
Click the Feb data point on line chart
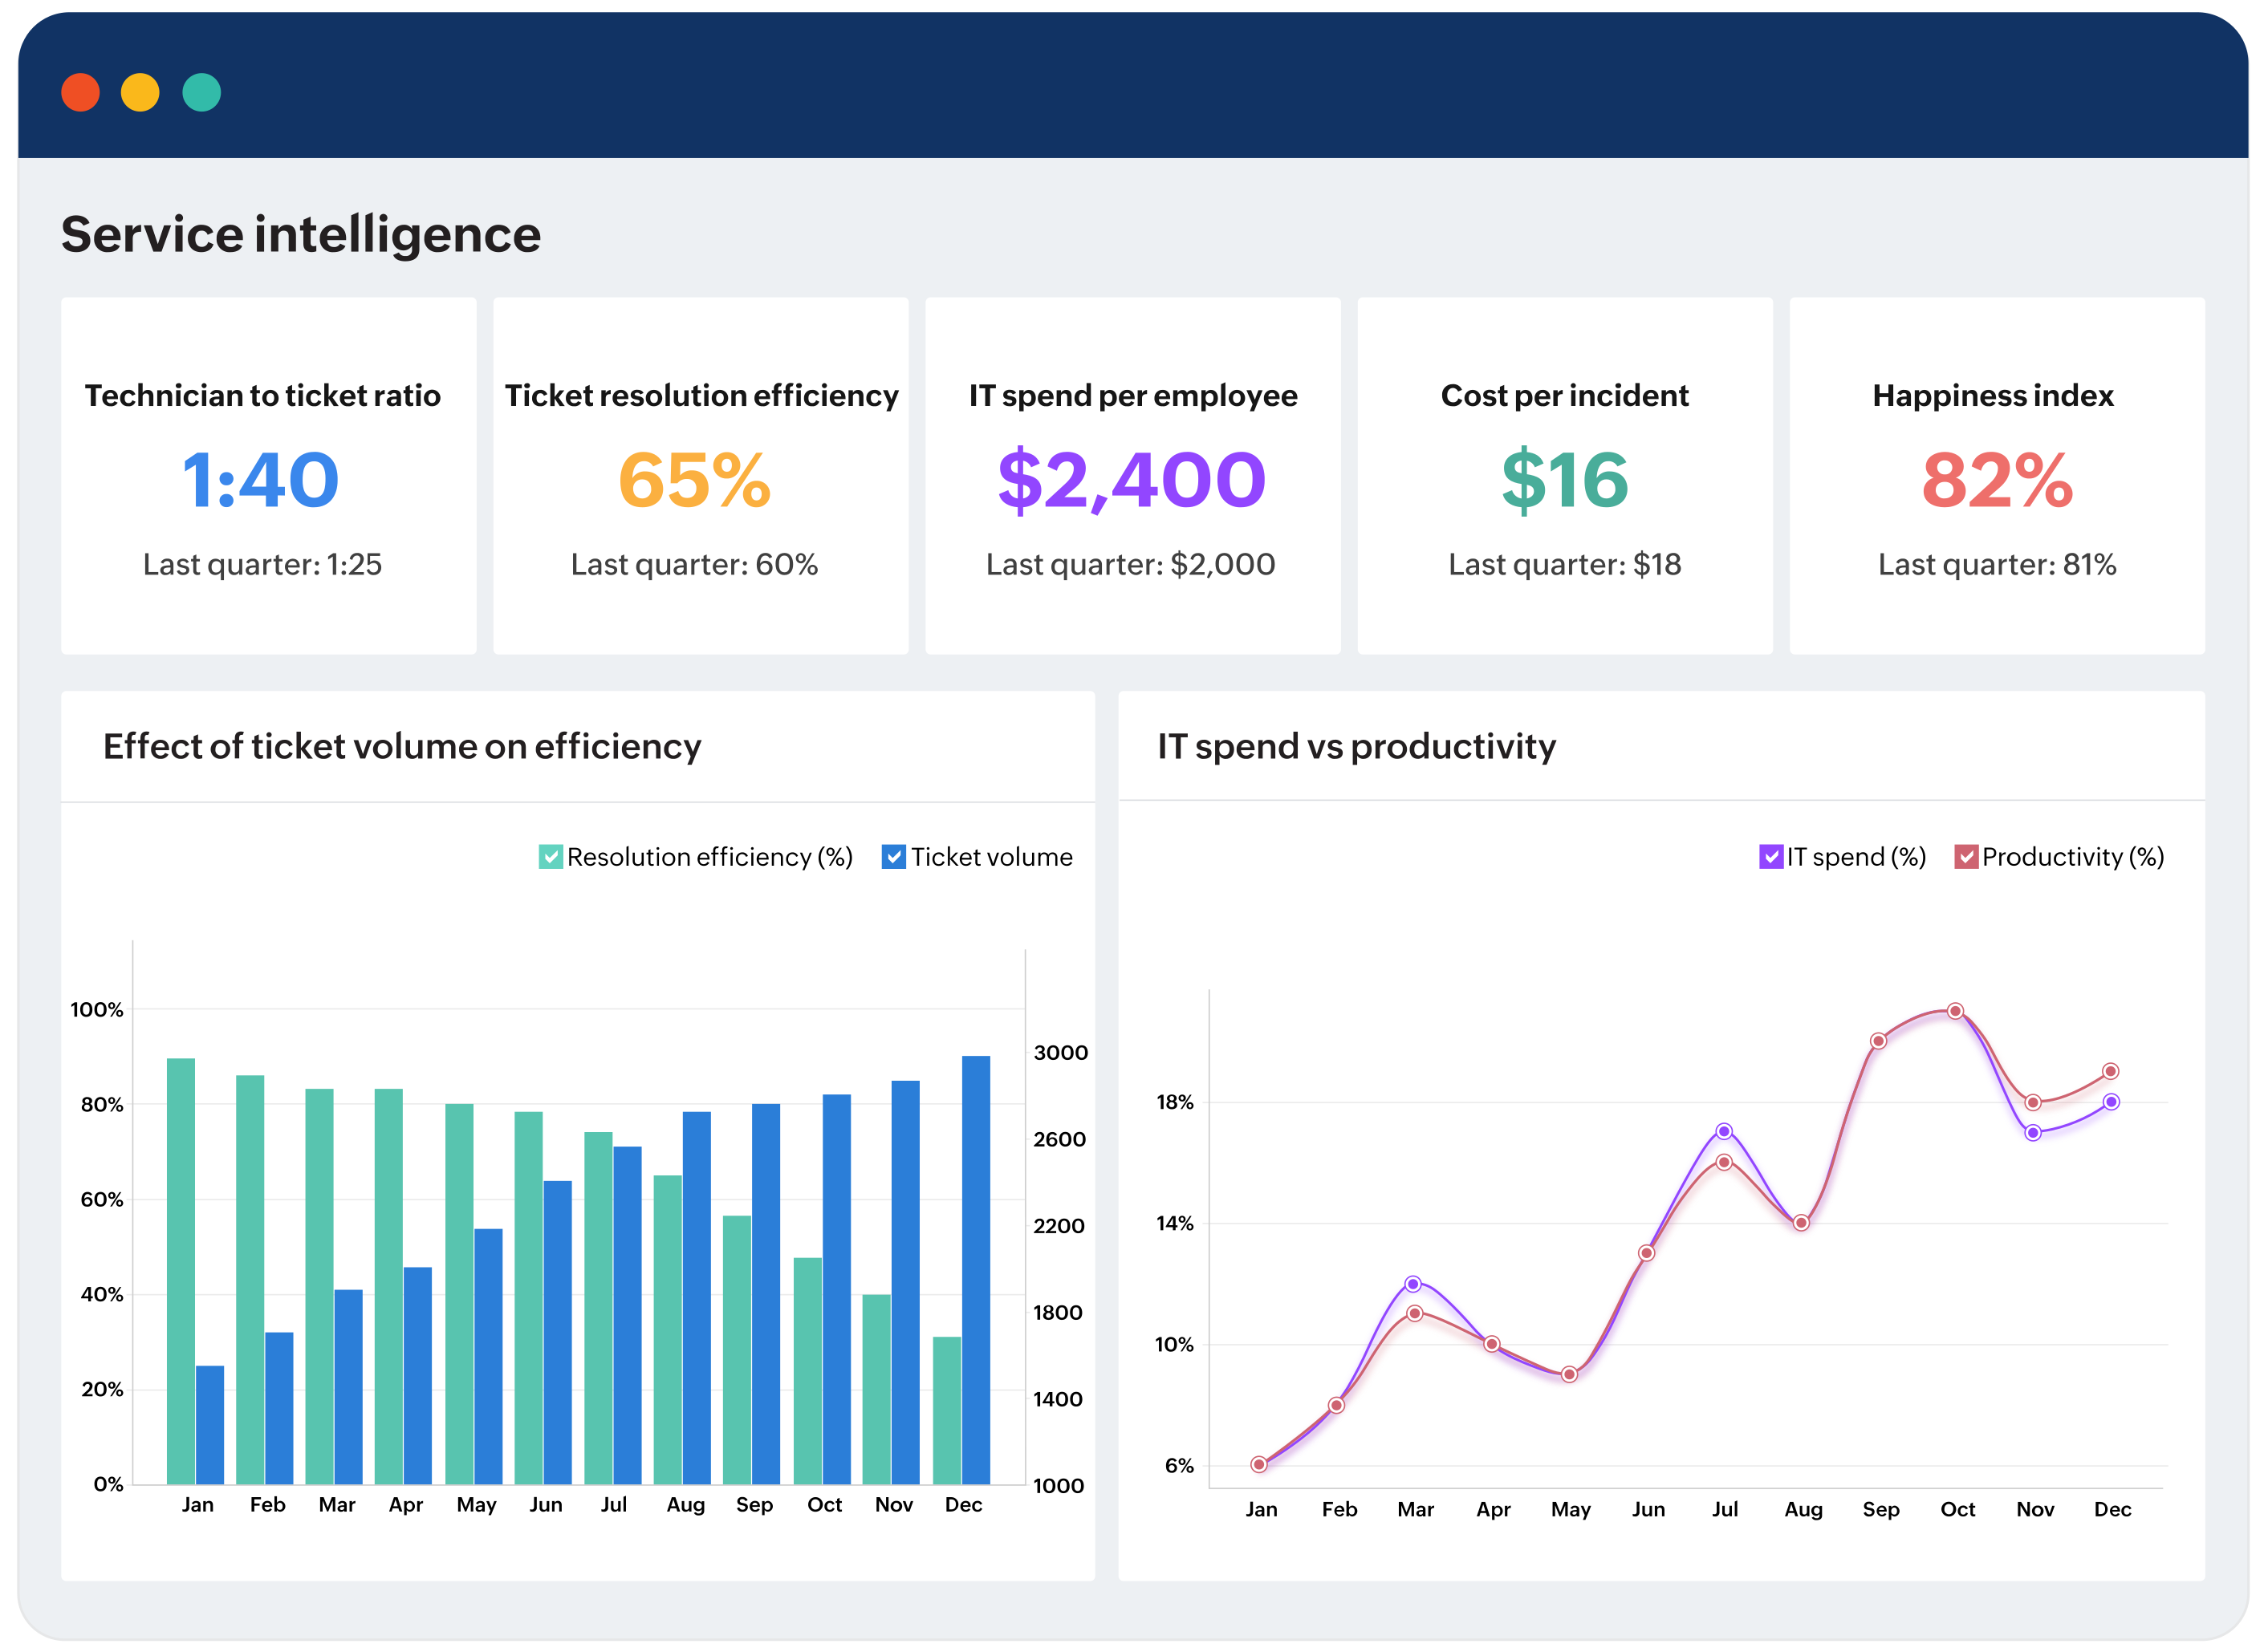1337,1405
